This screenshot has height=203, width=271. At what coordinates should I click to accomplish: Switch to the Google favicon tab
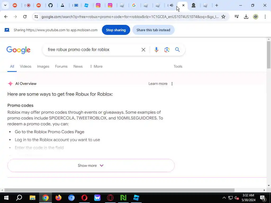(134, 5)
